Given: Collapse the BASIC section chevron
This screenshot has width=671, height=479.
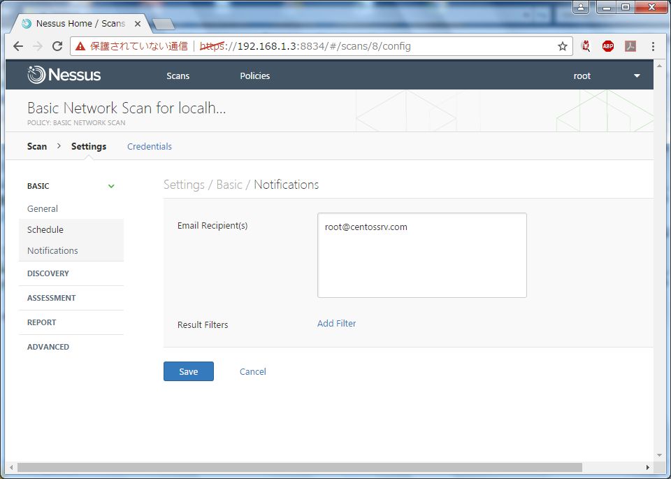Looking at the screenshot, I should [x=111, y=186].
